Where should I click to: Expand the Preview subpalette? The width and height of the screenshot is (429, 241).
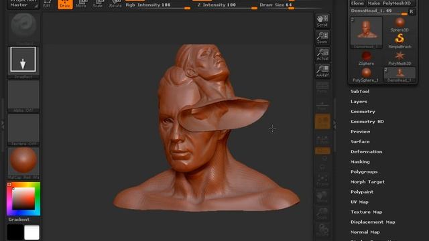[x=361, y=132]
